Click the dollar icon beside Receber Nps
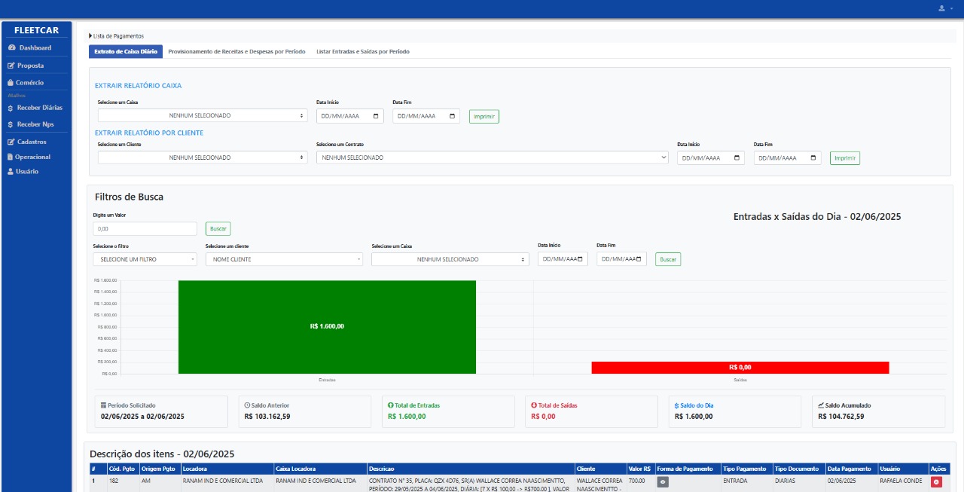The image size is (964, 492). pos(10,124)
